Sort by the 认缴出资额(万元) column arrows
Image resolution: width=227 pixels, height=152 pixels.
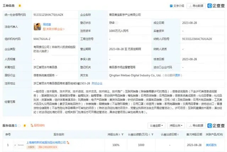149,135
